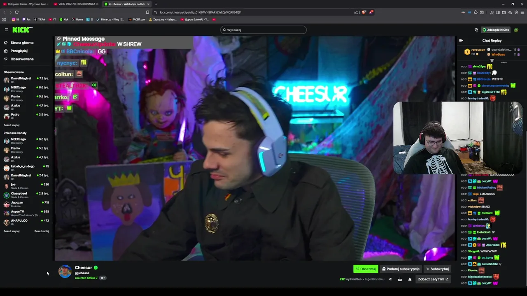
Task: Open Przeglądaj in the sidebar
Action: (x=16, y=51)
